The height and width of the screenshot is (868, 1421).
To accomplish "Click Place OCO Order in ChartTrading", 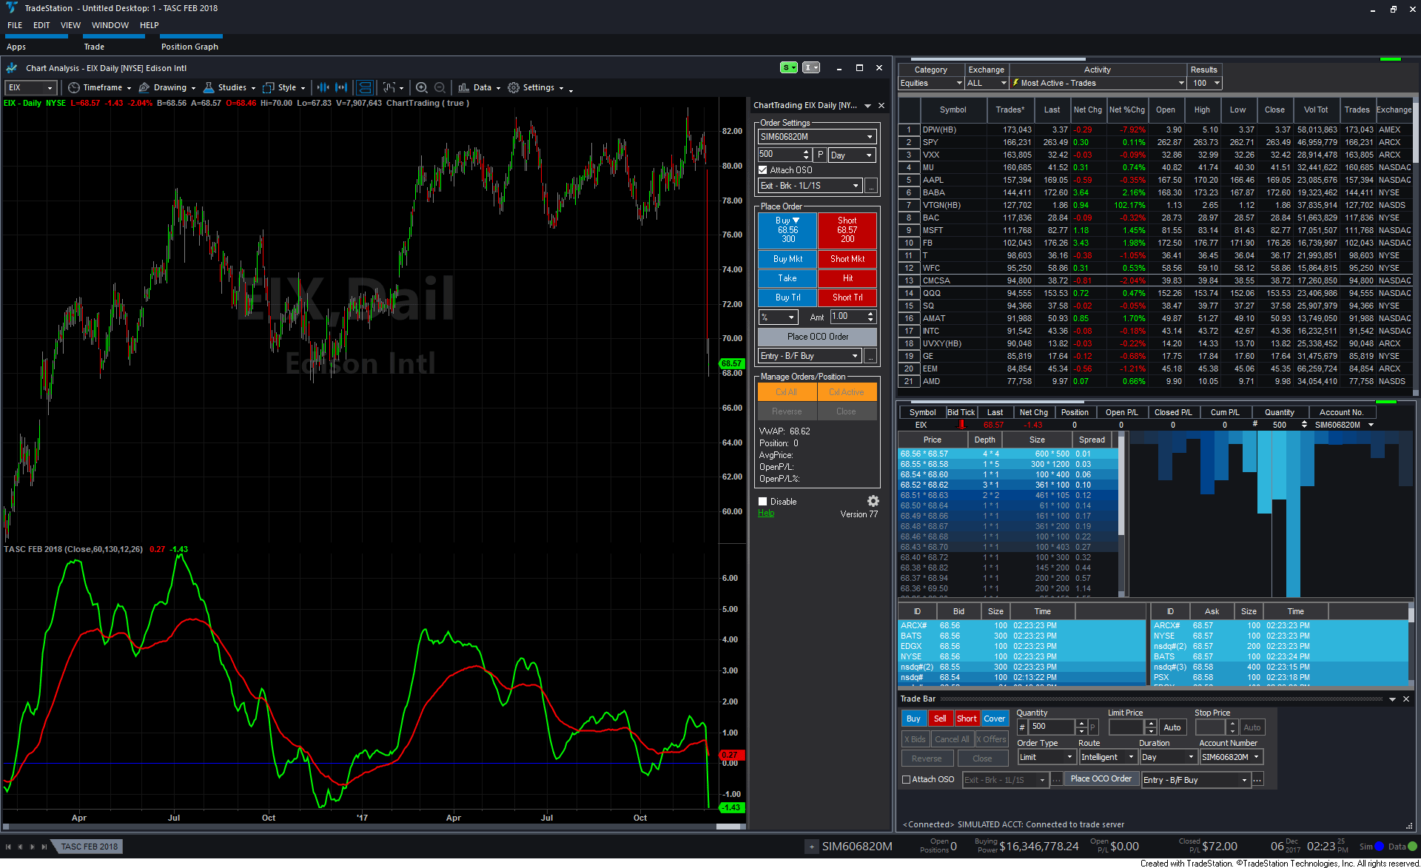I will tap(818, 337).
